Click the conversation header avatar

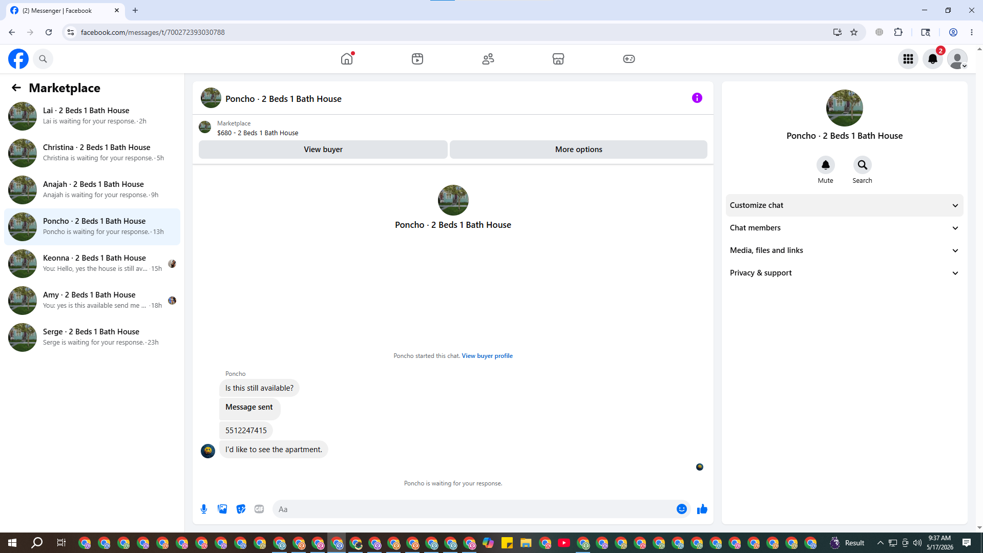211,98
